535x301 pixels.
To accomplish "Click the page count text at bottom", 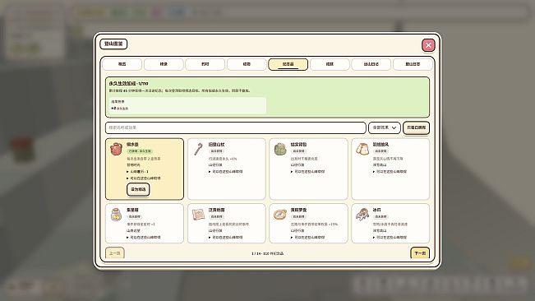I will point(268,253).
